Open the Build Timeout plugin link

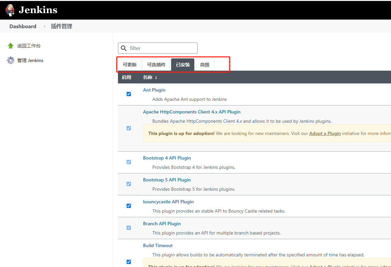(x=158, y=245)
